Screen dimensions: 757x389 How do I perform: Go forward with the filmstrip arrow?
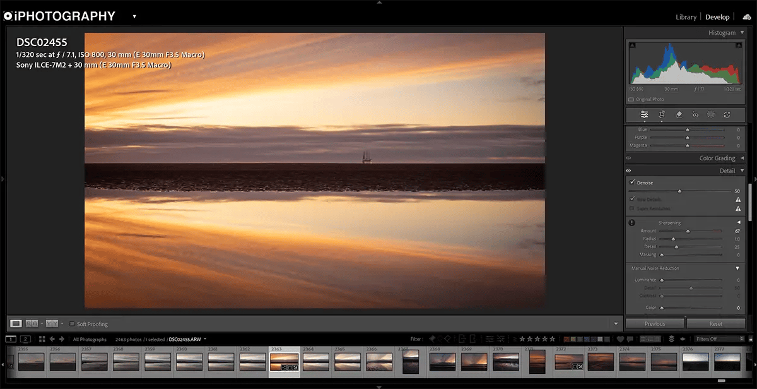point(61,339)
